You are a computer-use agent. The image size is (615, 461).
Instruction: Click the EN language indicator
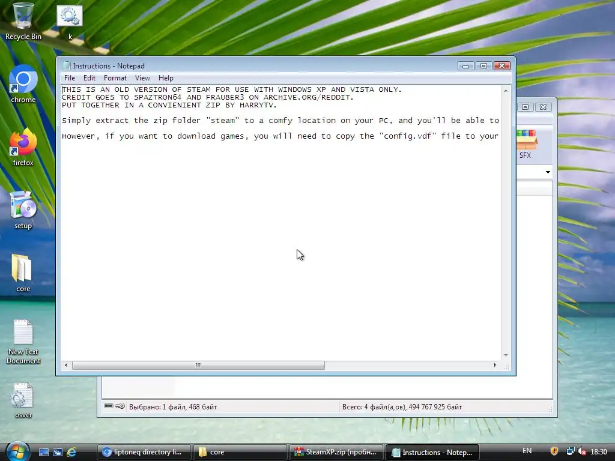point(527,451)
